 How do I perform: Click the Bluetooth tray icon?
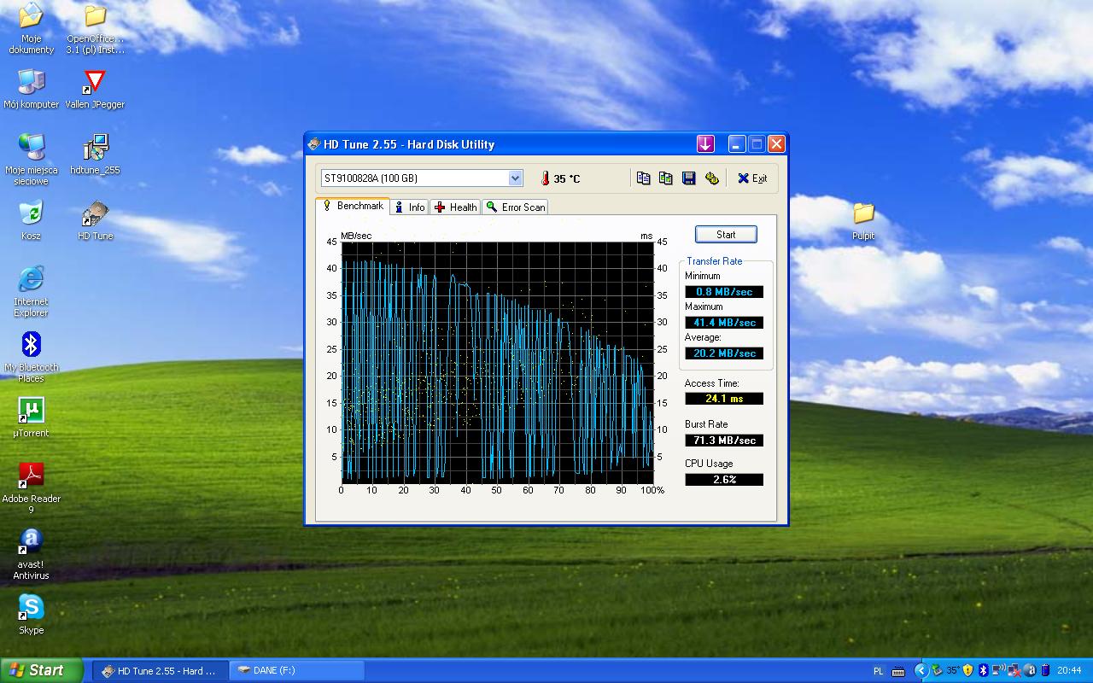point(984,671)
